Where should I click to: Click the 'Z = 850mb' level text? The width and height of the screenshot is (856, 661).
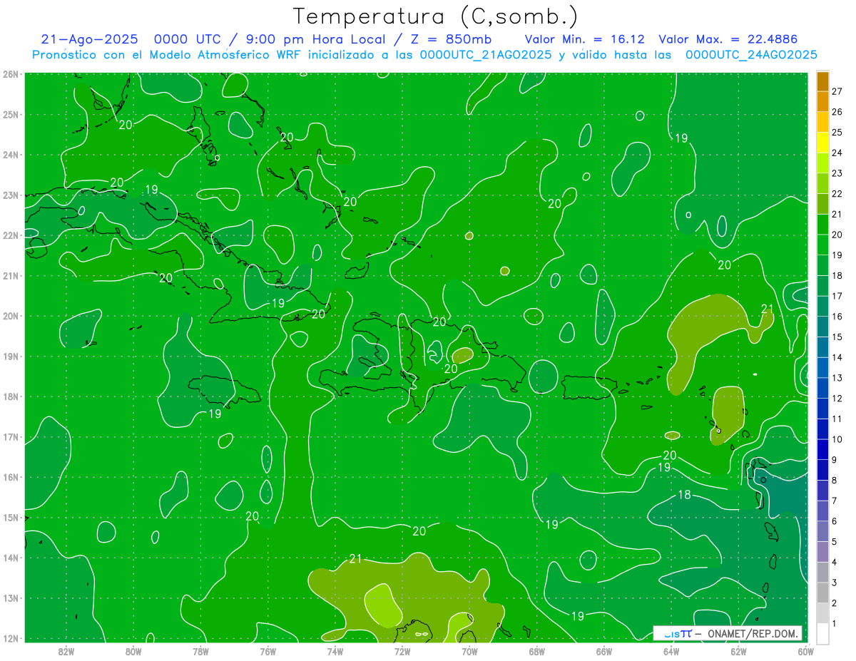[x=451, y=39]
